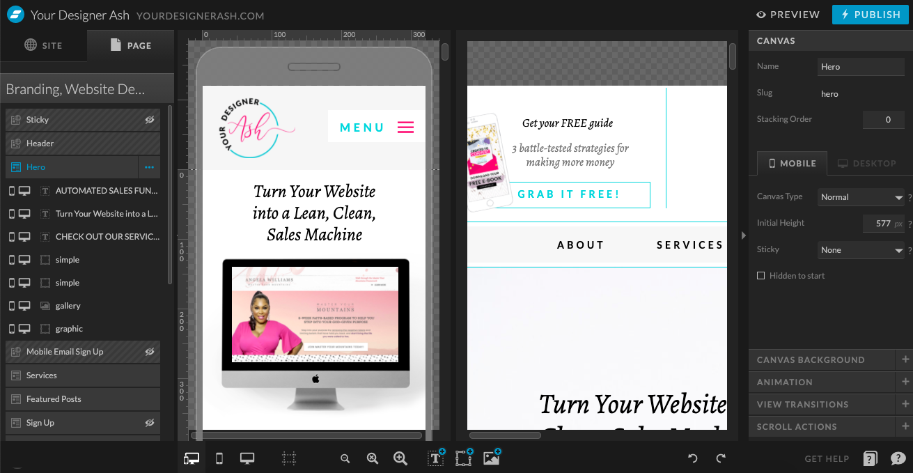Expand the View Transitions section

(831, 405)
